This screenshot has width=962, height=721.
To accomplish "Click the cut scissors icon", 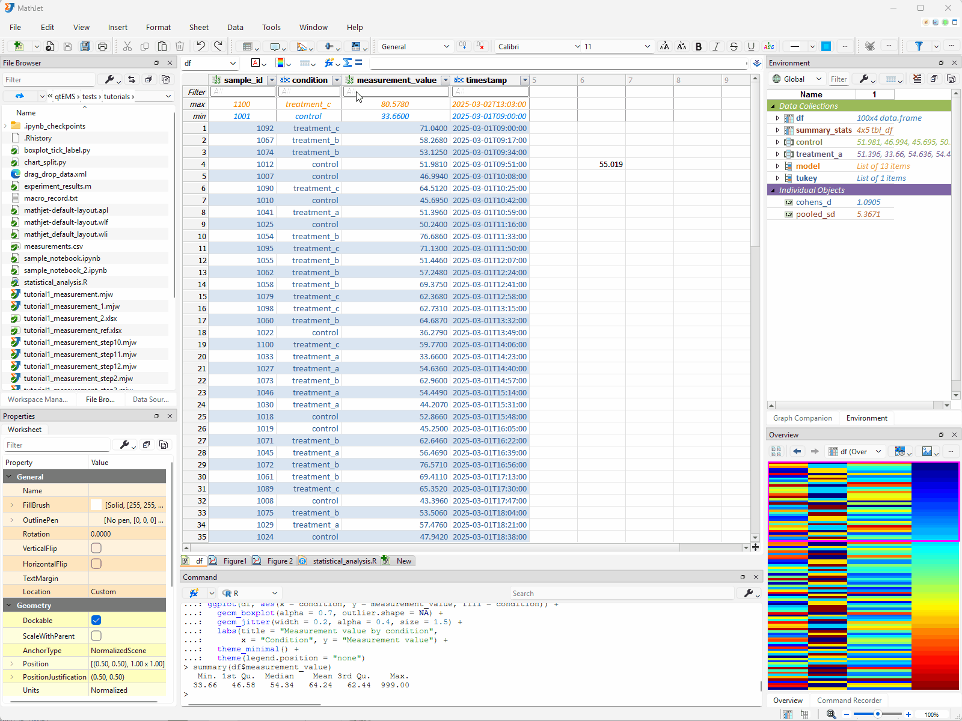I will tap(127, 46).
